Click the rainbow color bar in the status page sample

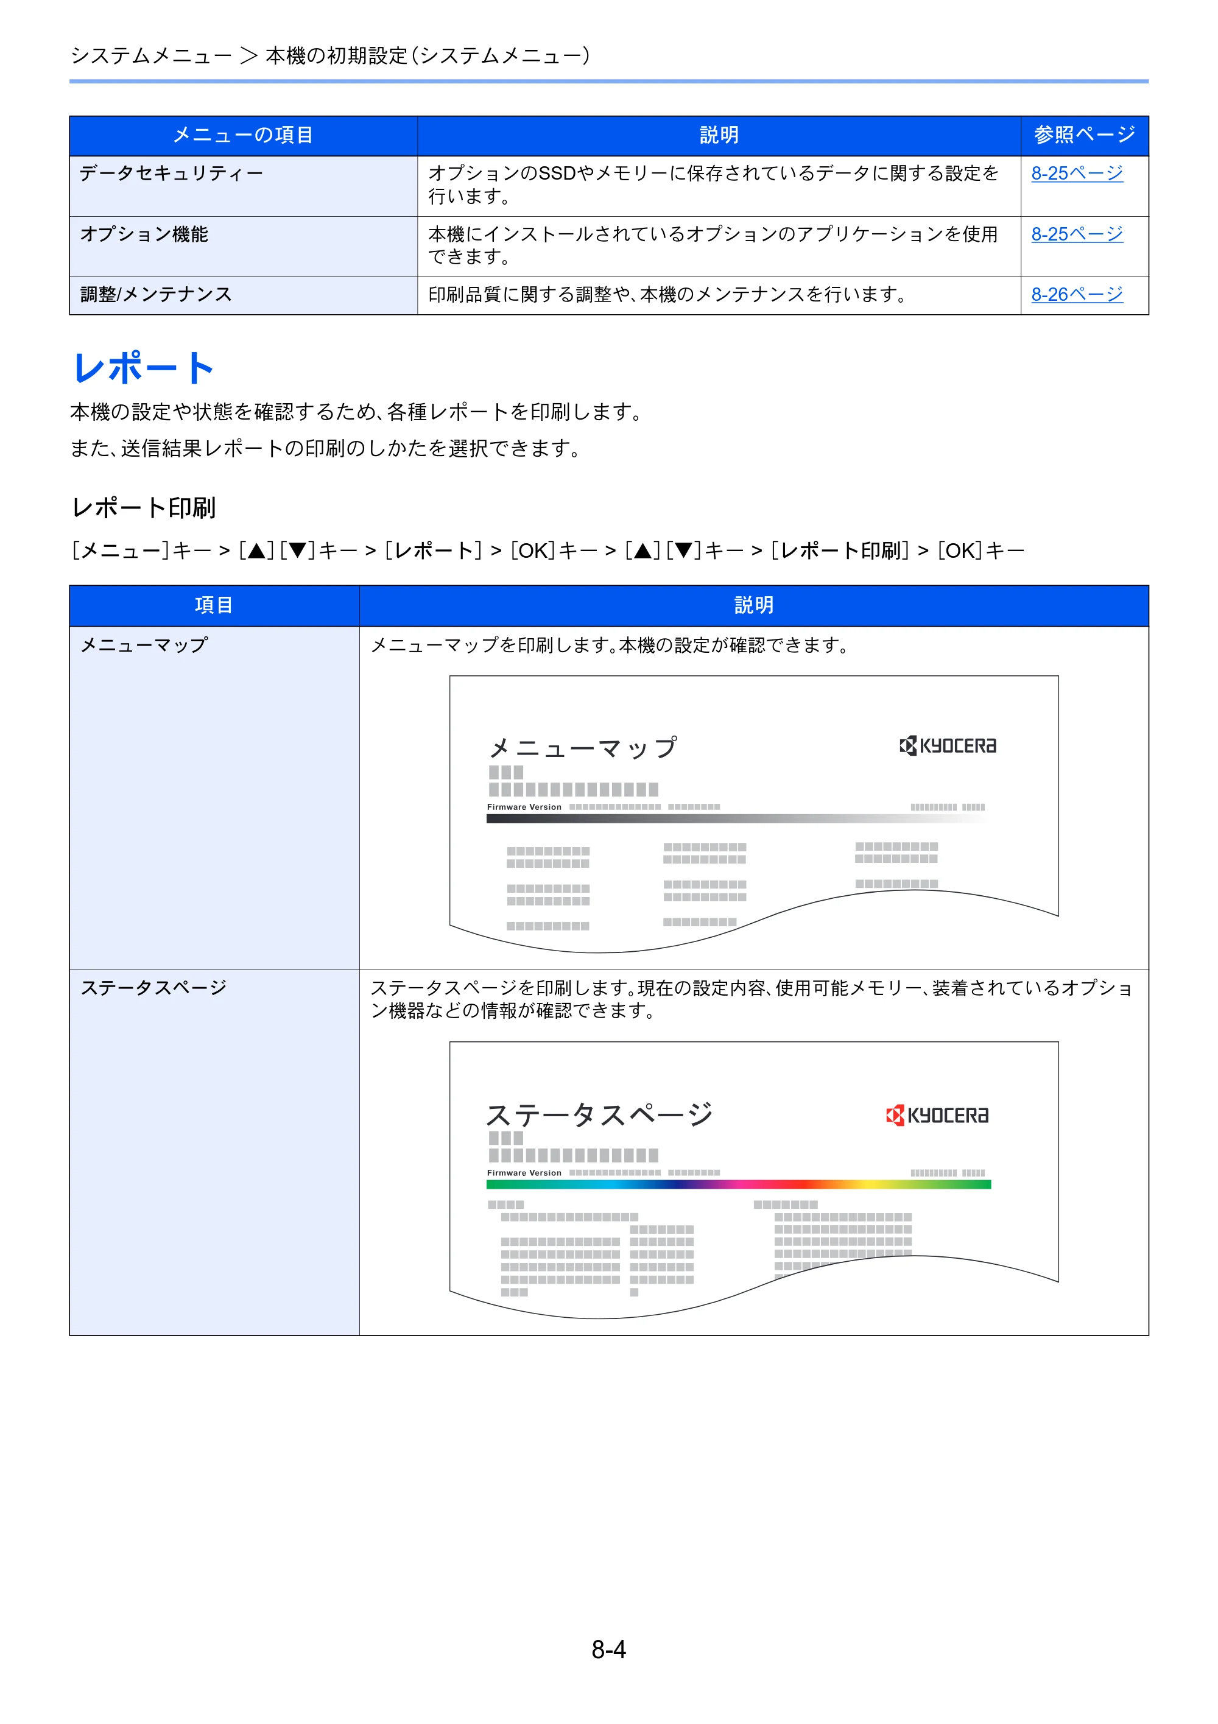(x=738, y=1184)
